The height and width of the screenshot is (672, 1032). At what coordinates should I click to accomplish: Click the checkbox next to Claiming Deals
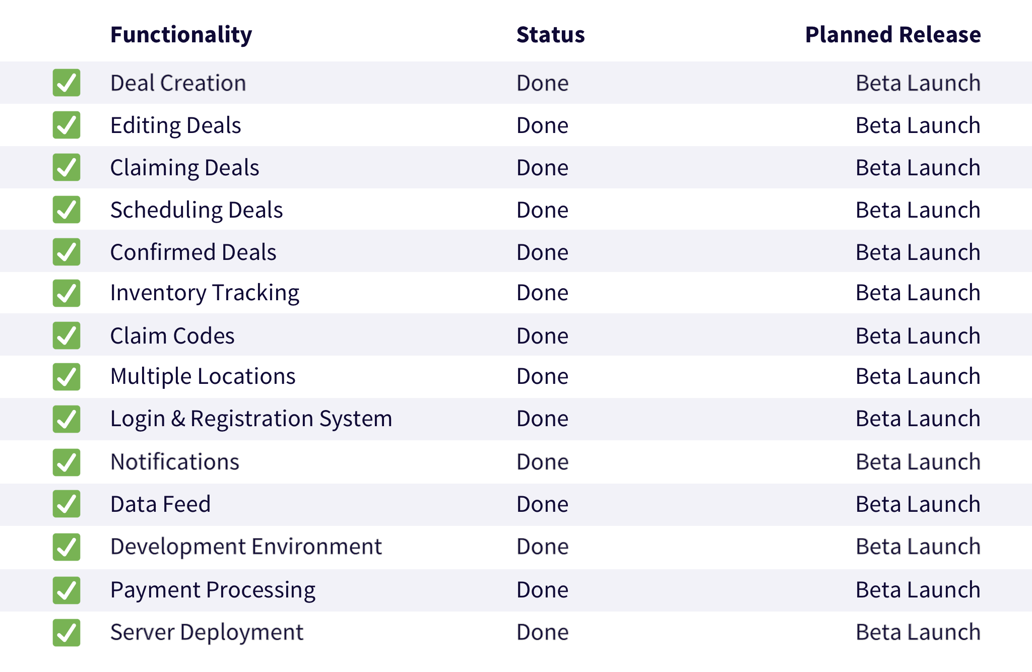pos(67,167)
